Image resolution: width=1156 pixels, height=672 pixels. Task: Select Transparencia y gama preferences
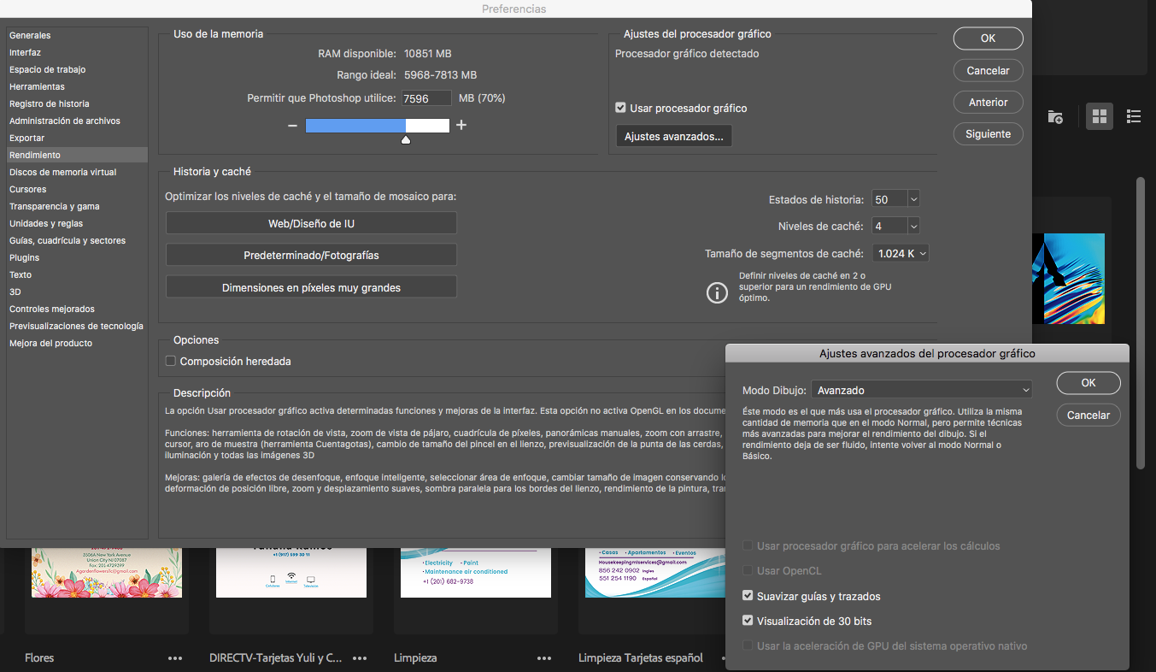pos(53,206)
